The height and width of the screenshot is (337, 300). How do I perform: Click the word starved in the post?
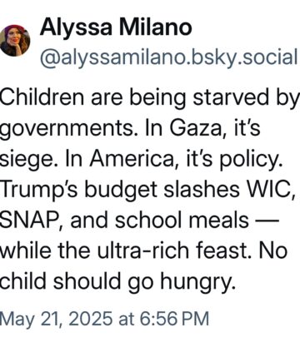[231, 97]
